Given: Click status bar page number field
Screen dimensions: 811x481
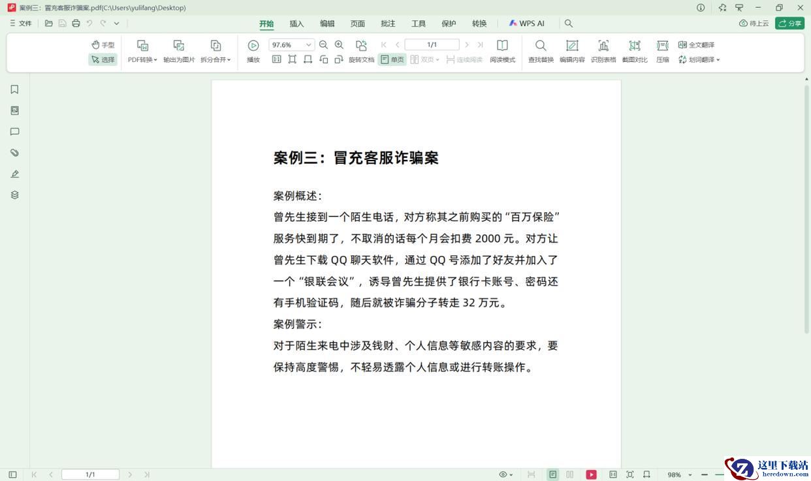Looking at the screenshot, I should (91, 474).
